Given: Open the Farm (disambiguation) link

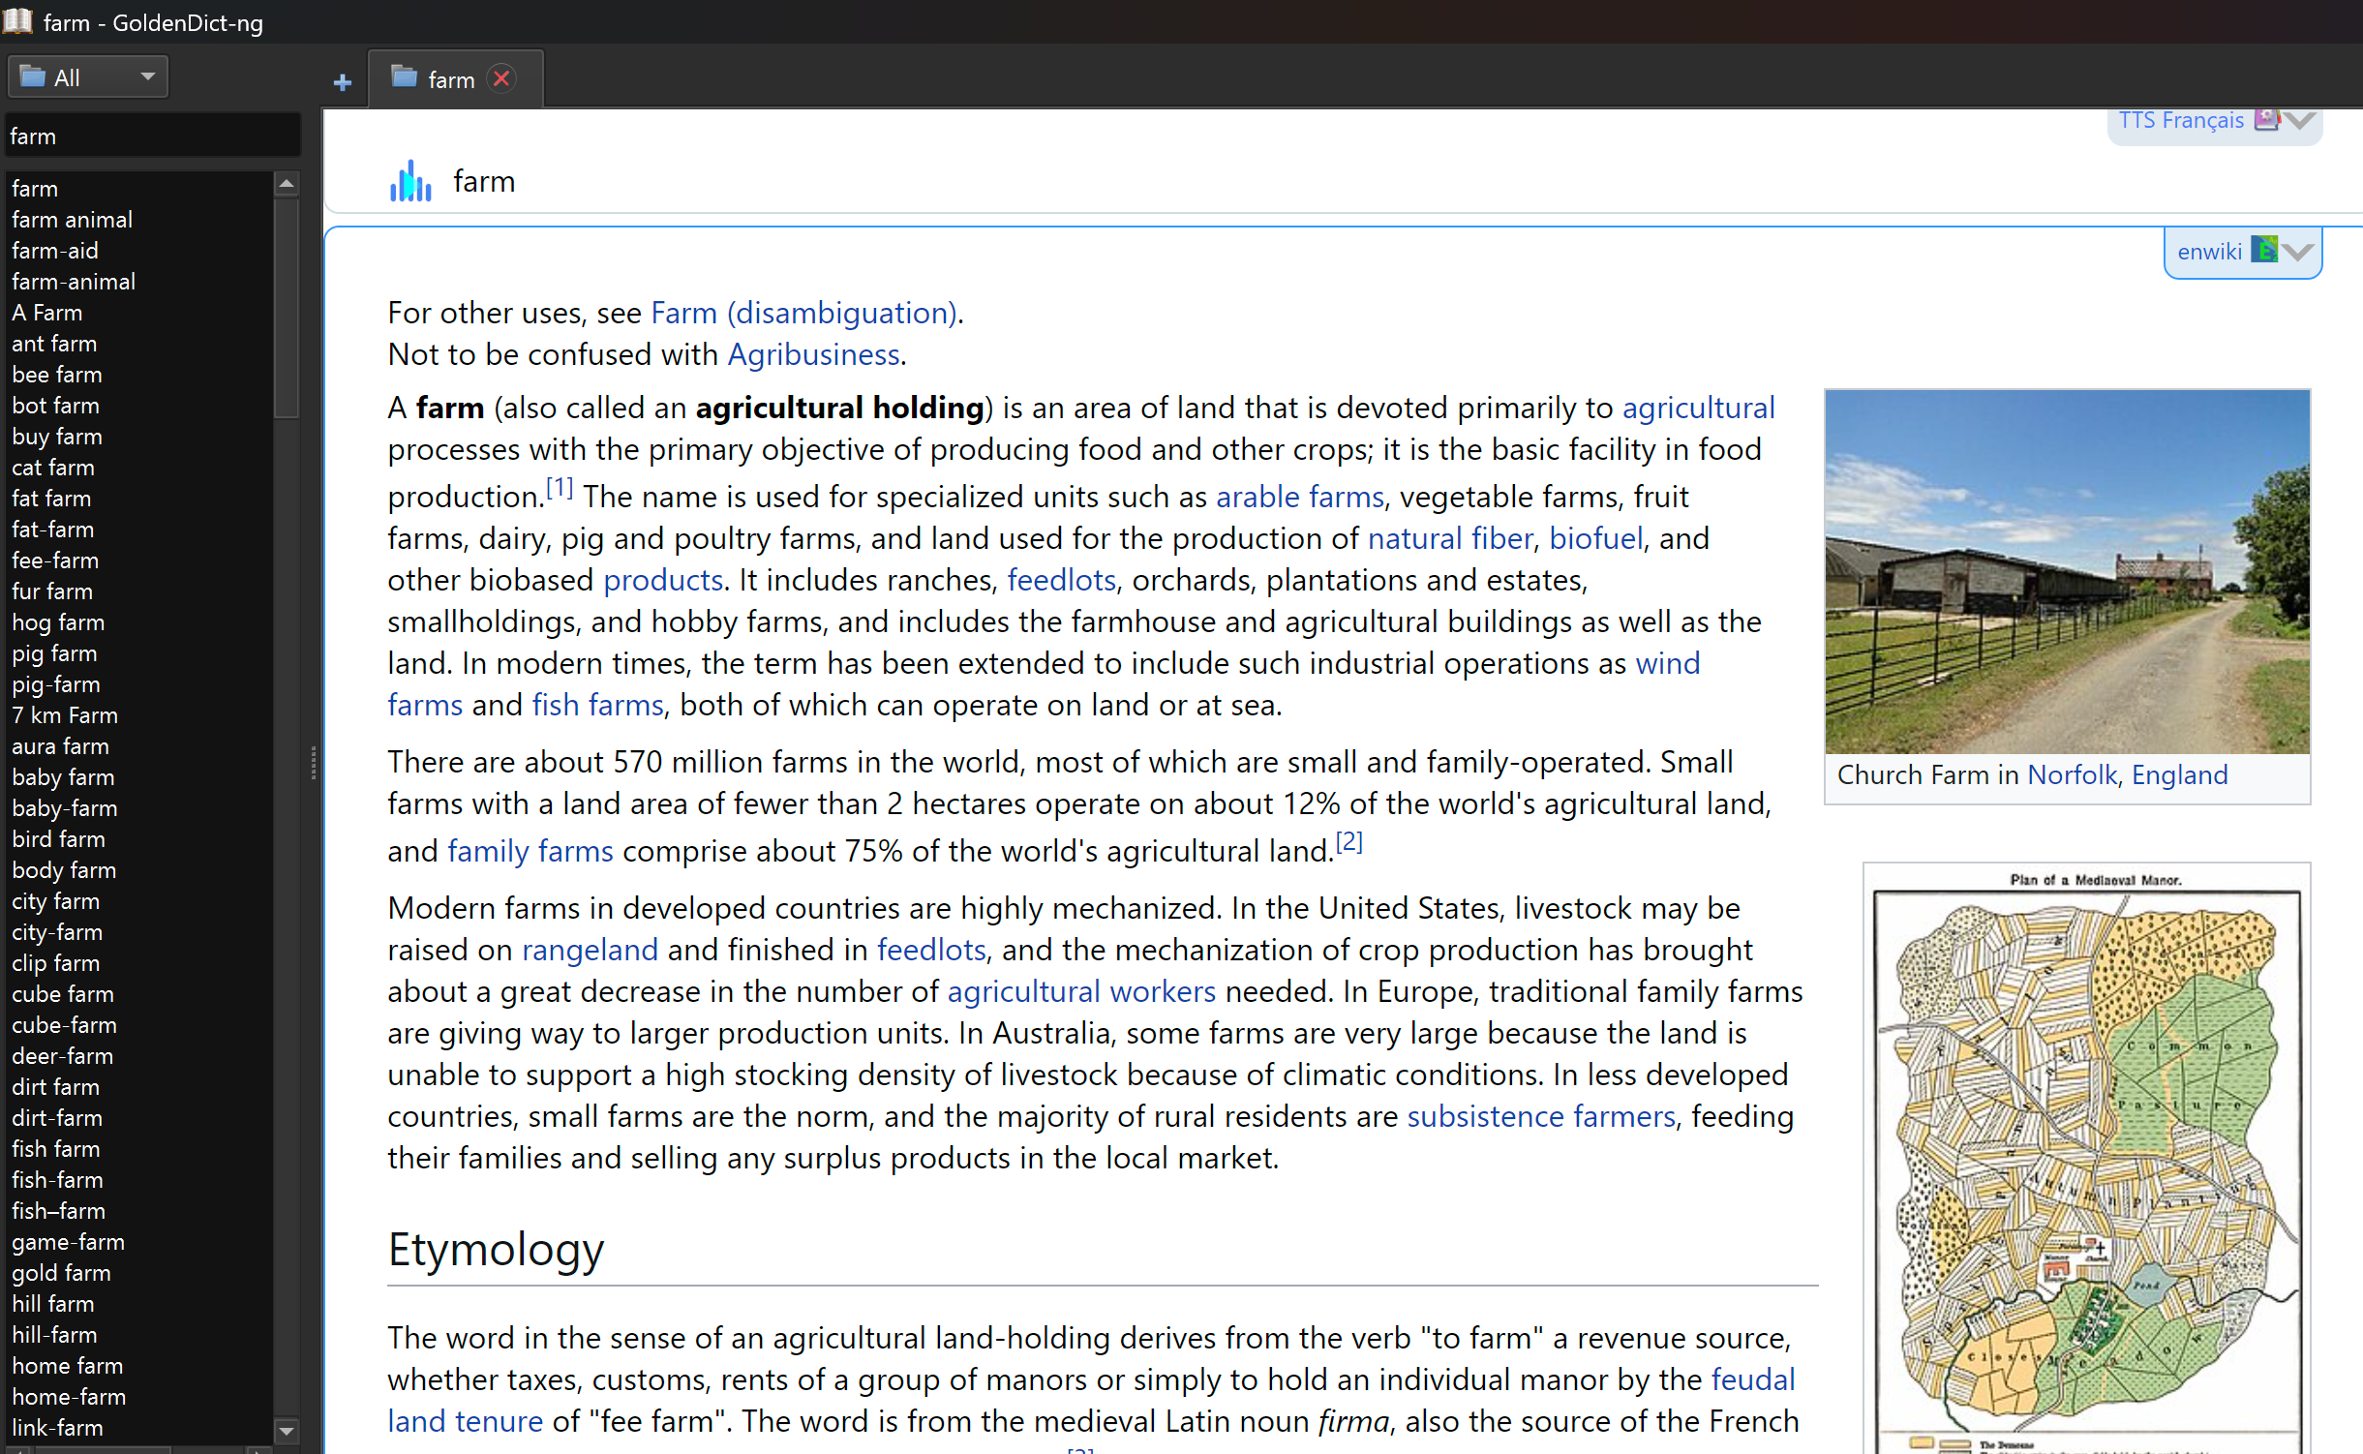Looking at the screenshot, I should [x=805, y=313].
